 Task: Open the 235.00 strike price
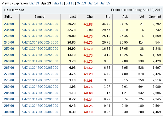pyautogui.click(x=9, y=30)
